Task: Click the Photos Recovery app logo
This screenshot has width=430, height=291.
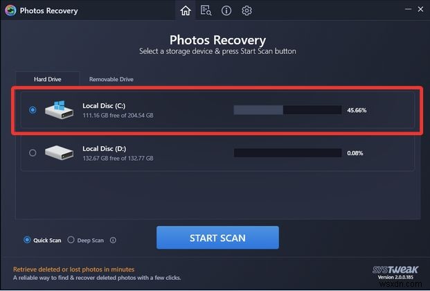Action: click(10, 10)
